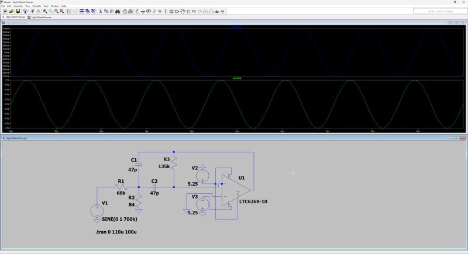468x254 pixels.
Task: Open the Hierarchy menu
Action: coord(18,6)
